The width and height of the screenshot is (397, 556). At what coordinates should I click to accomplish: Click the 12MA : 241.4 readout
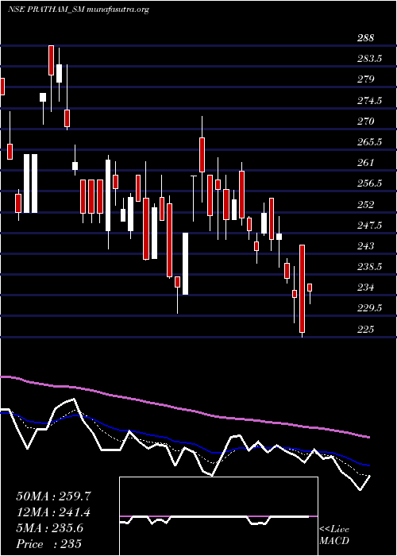(x=53, y=512)
